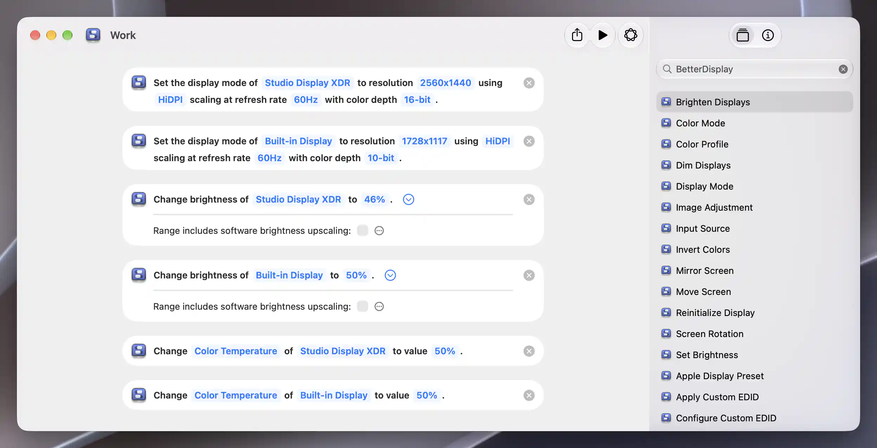Click the Share shortcut icon
This screenshot has width=877, height=448.
(x=577, y=35)
